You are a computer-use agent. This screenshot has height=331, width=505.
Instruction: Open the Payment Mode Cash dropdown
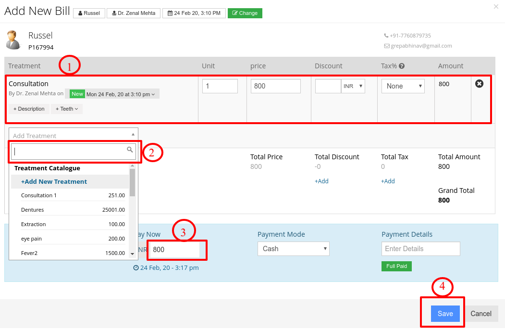[294, 249]
